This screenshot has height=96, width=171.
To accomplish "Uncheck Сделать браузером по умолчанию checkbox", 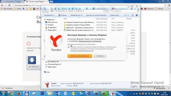I will [x=68, y=45].
